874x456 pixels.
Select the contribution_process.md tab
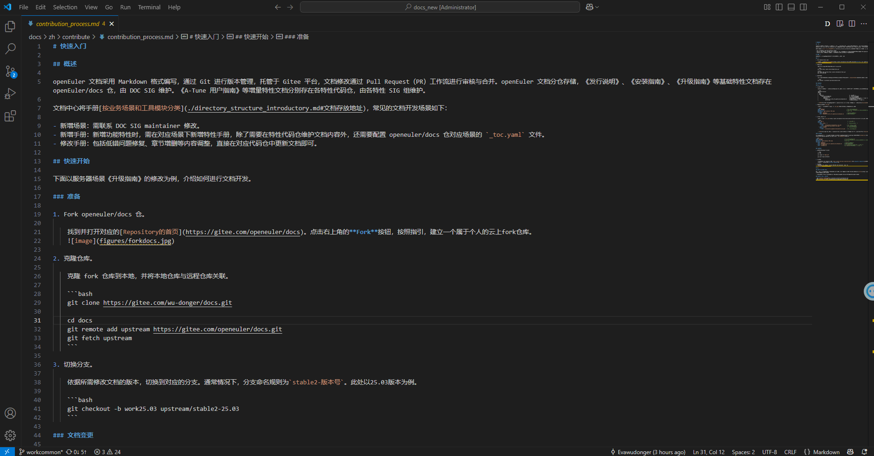point(68,24)
